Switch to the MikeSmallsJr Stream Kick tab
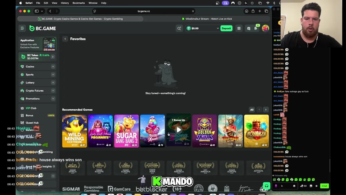This screenshot has width=346, height=195. click(x=207, y=19)
